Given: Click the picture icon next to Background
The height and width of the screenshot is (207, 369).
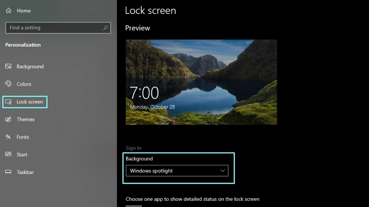Looking at the screenshot, I should coord(7,66).
